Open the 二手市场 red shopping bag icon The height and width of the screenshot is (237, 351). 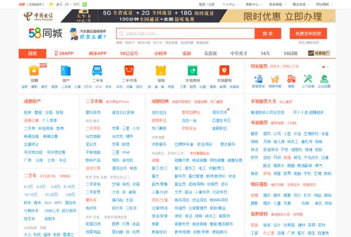coord(129,71)
